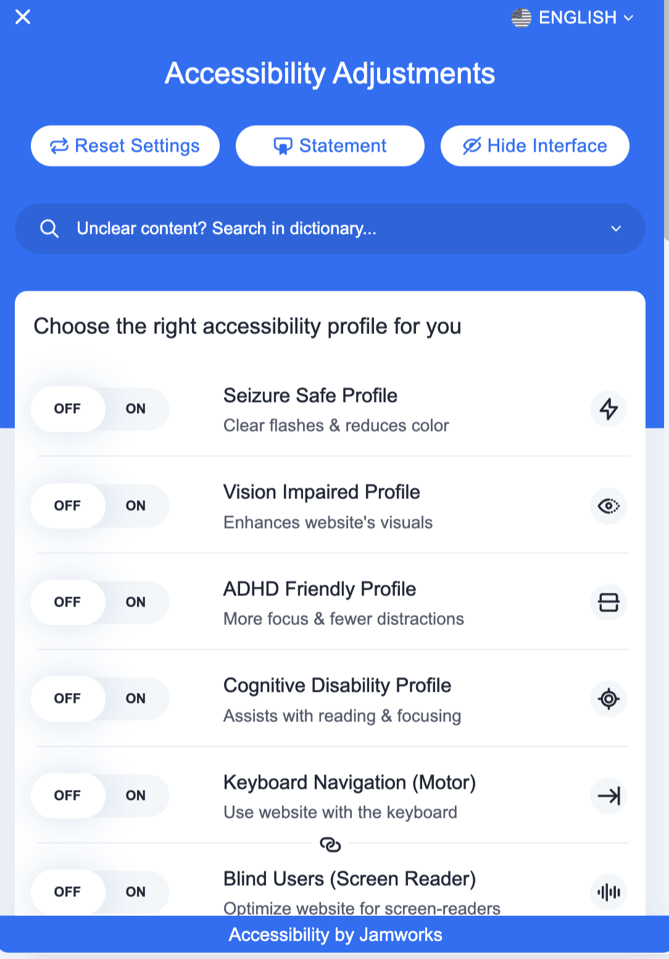Turn ON the Vision Impaired Profile
669x959 pixels.
point(136,506)
